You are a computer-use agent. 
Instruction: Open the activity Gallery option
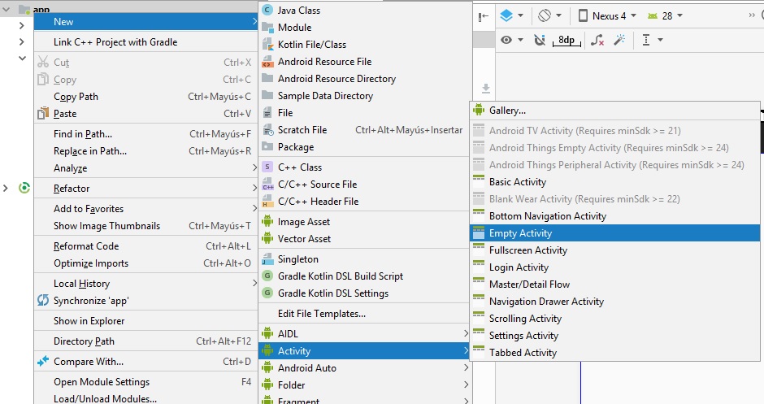pyautogui.click(x=507, y=111)
